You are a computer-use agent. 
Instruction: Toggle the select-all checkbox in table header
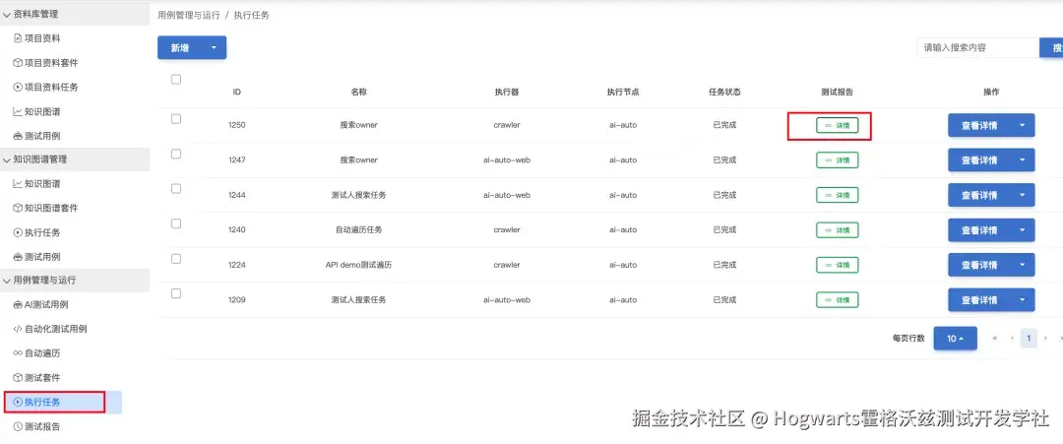[x=176, y=80]
